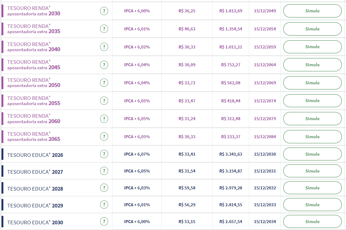346x230 pixels.
Task: Simulate Tesouro Educa+ 2029 investment
Action: point(312,205)
